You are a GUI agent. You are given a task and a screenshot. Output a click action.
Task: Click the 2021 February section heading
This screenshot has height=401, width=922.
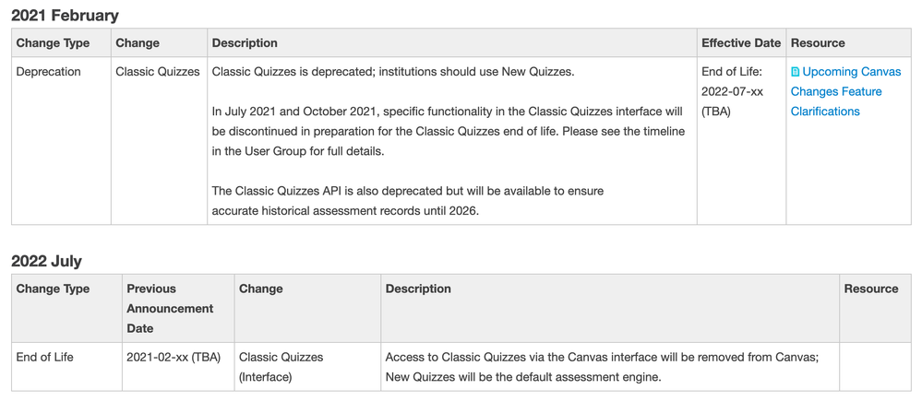65,16
